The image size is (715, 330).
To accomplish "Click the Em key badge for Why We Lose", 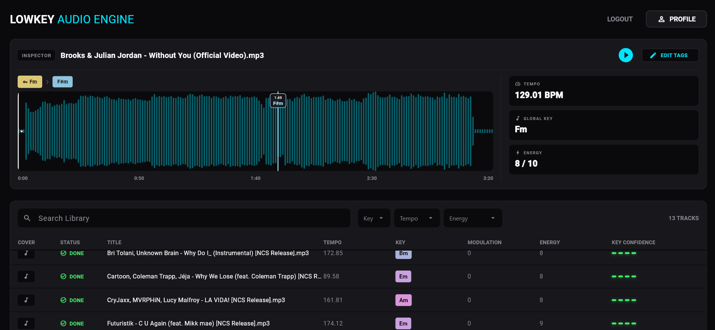I will 403,277.
